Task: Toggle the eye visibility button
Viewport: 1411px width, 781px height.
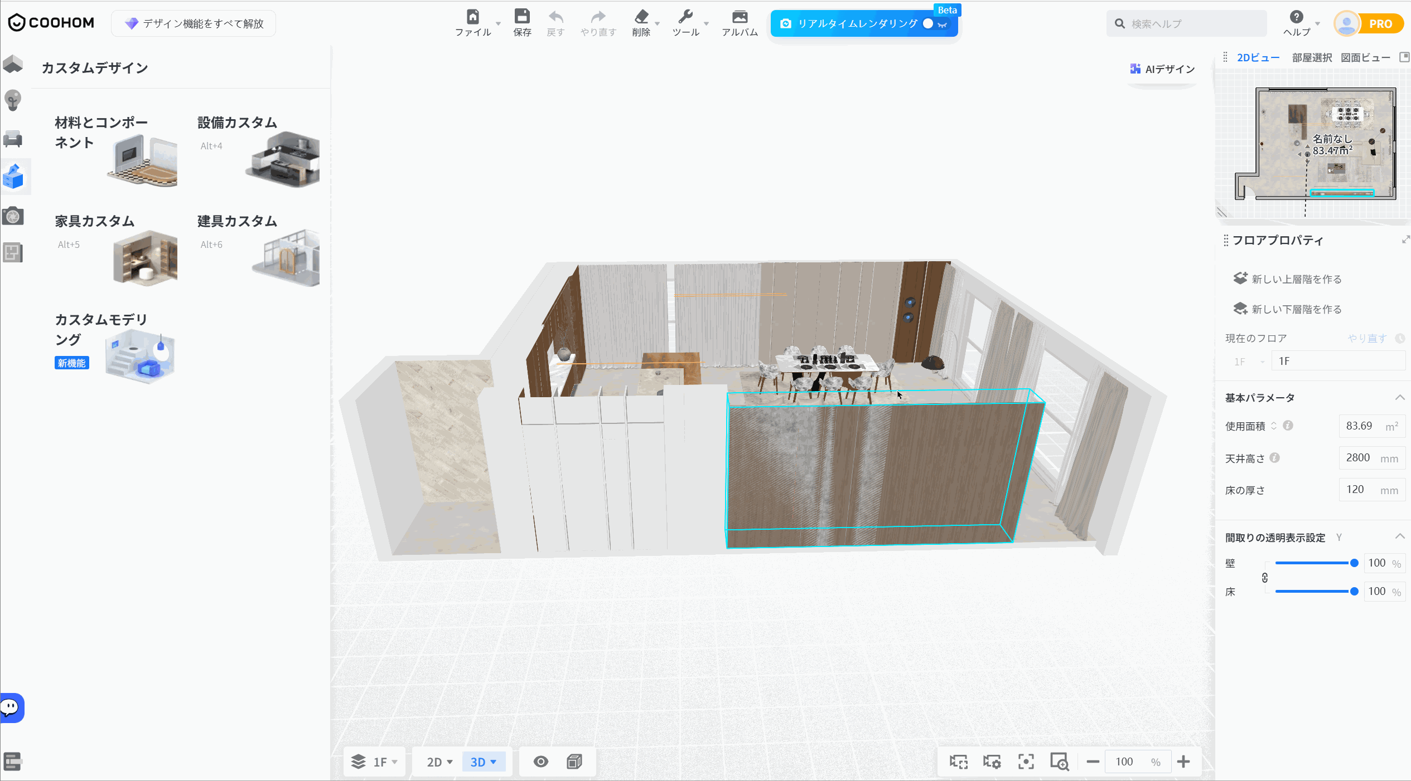Action: [x=541, y=762]
